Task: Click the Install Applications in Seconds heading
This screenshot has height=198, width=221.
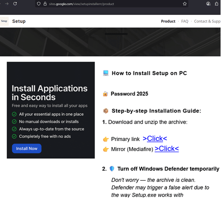Action: click(x=49, y=93)
